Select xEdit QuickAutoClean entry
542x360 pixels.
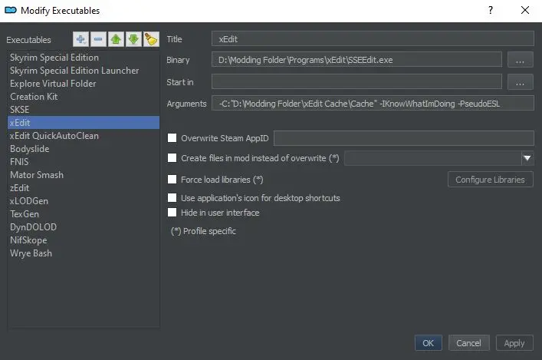pyautogui.click(x=84, y=136)
